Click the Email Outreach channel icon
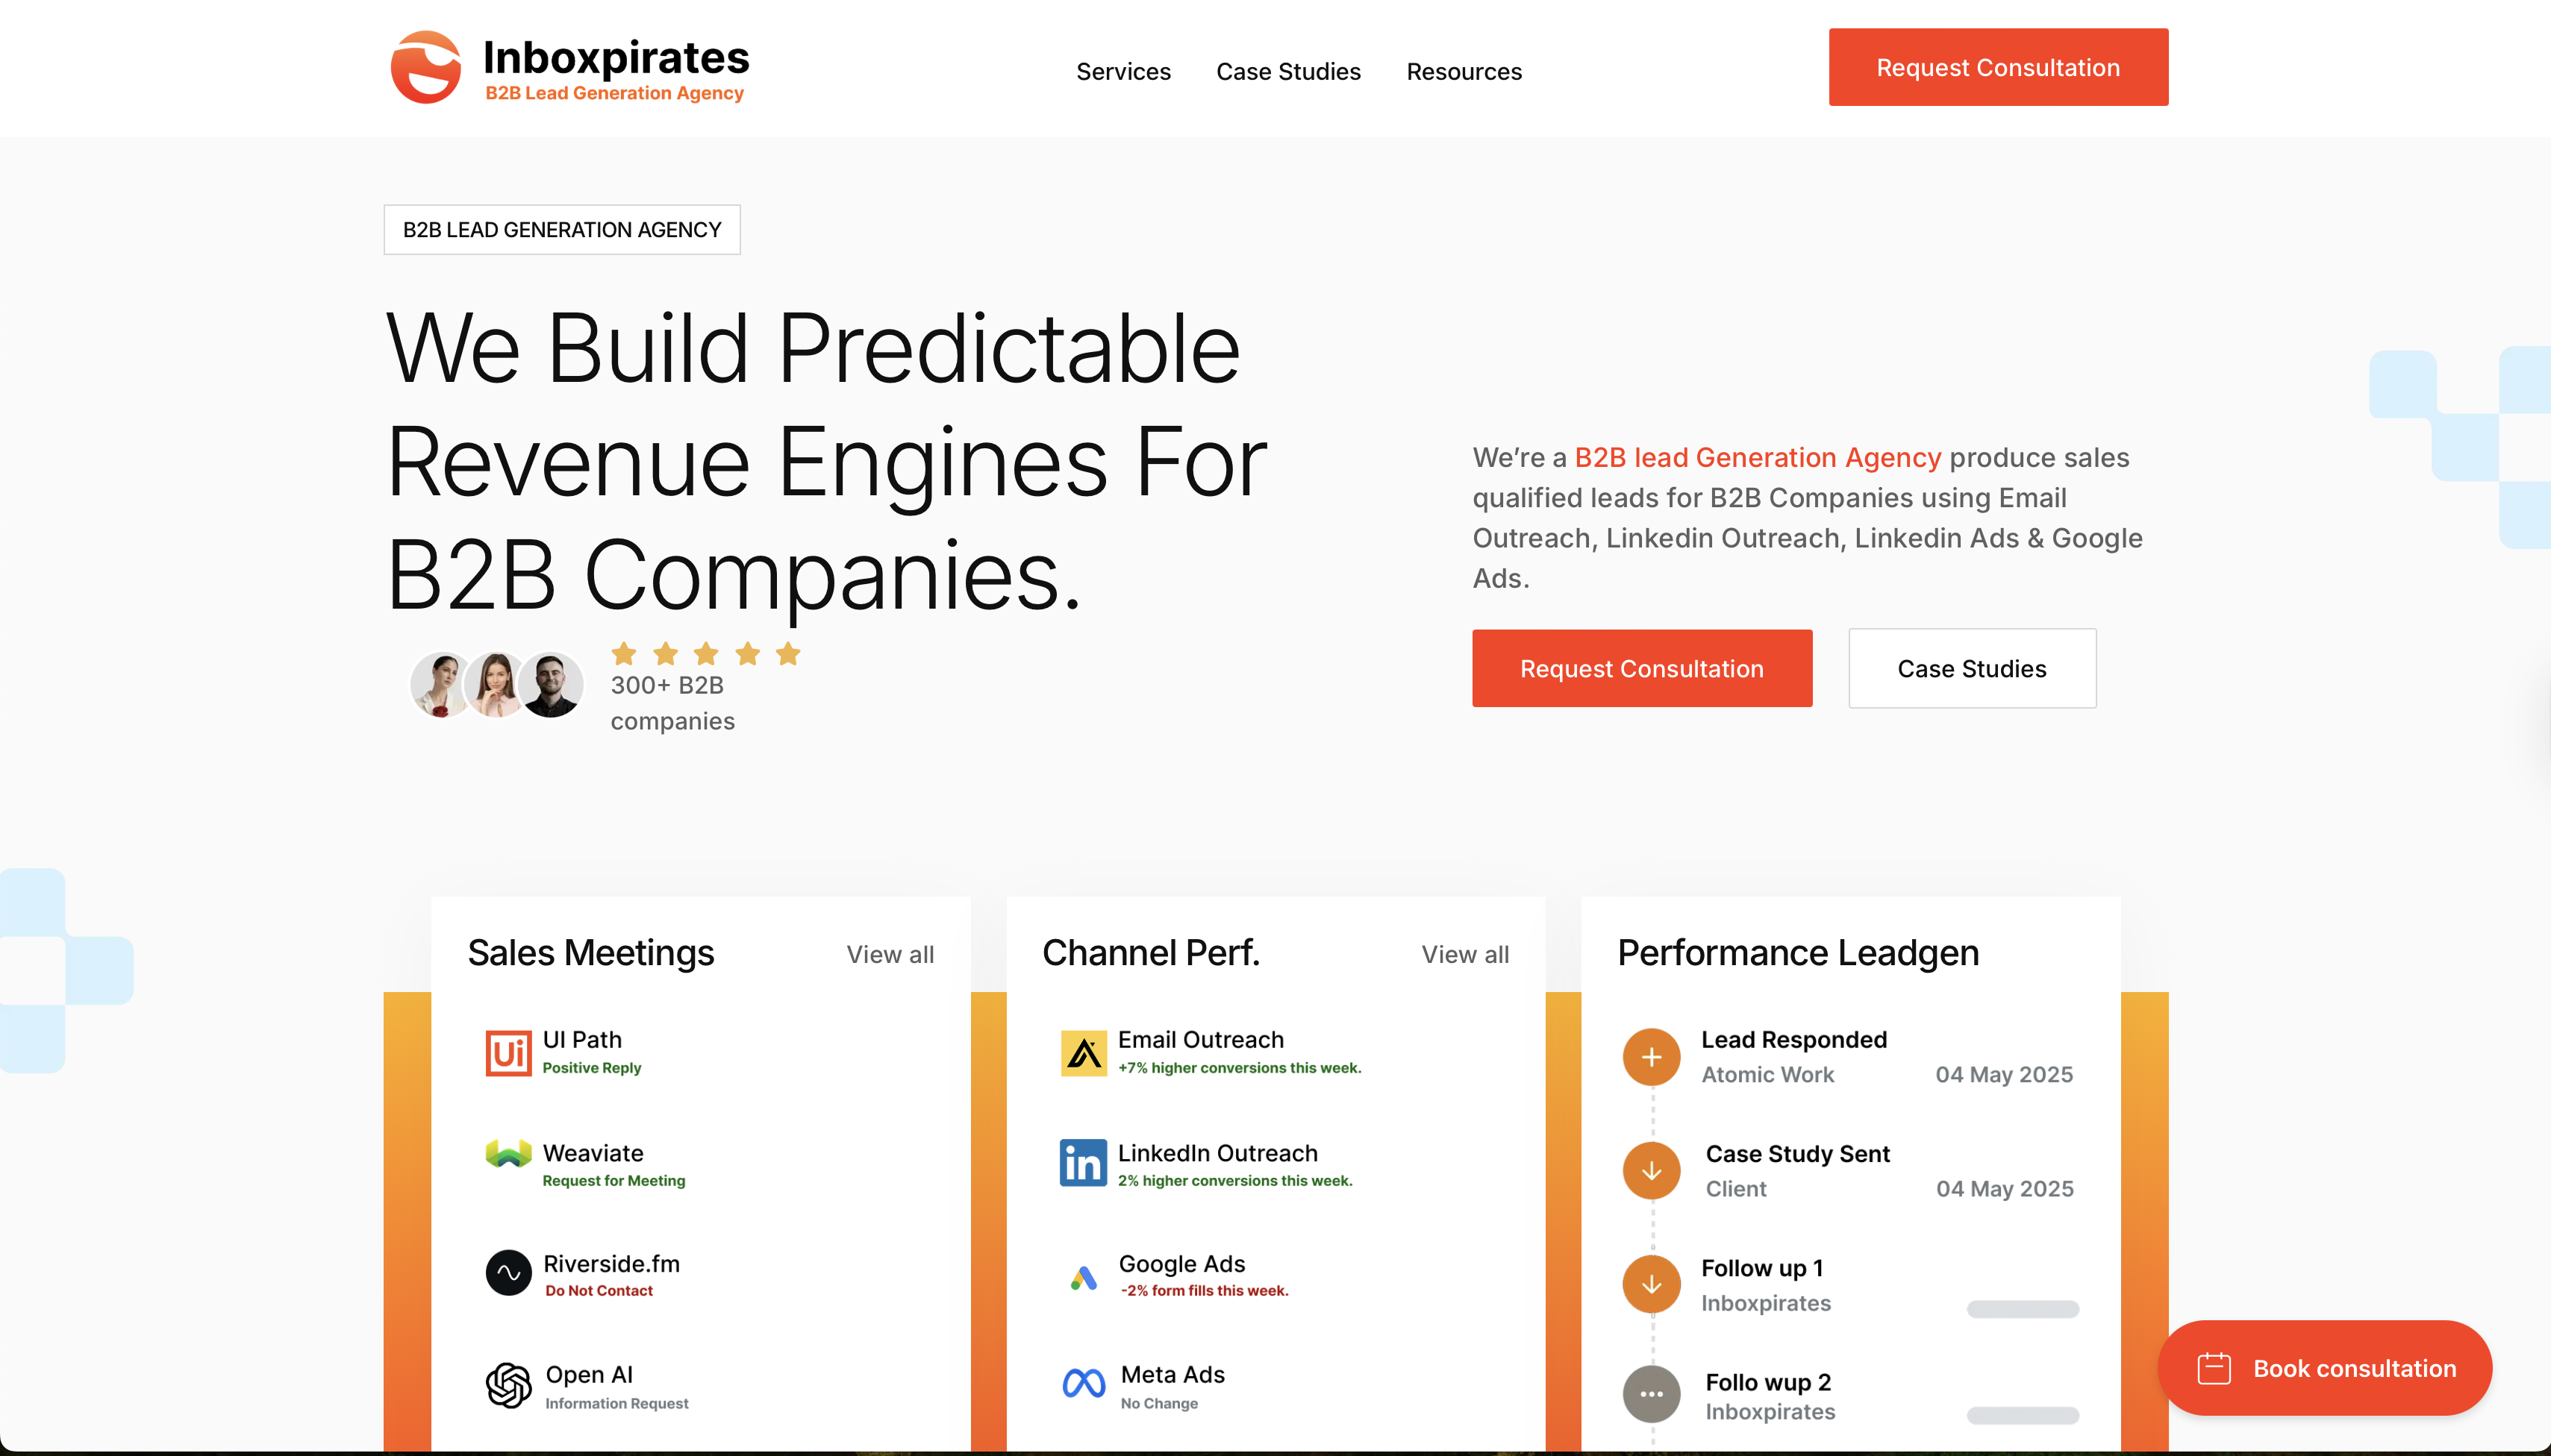 coord(1082,1053)
